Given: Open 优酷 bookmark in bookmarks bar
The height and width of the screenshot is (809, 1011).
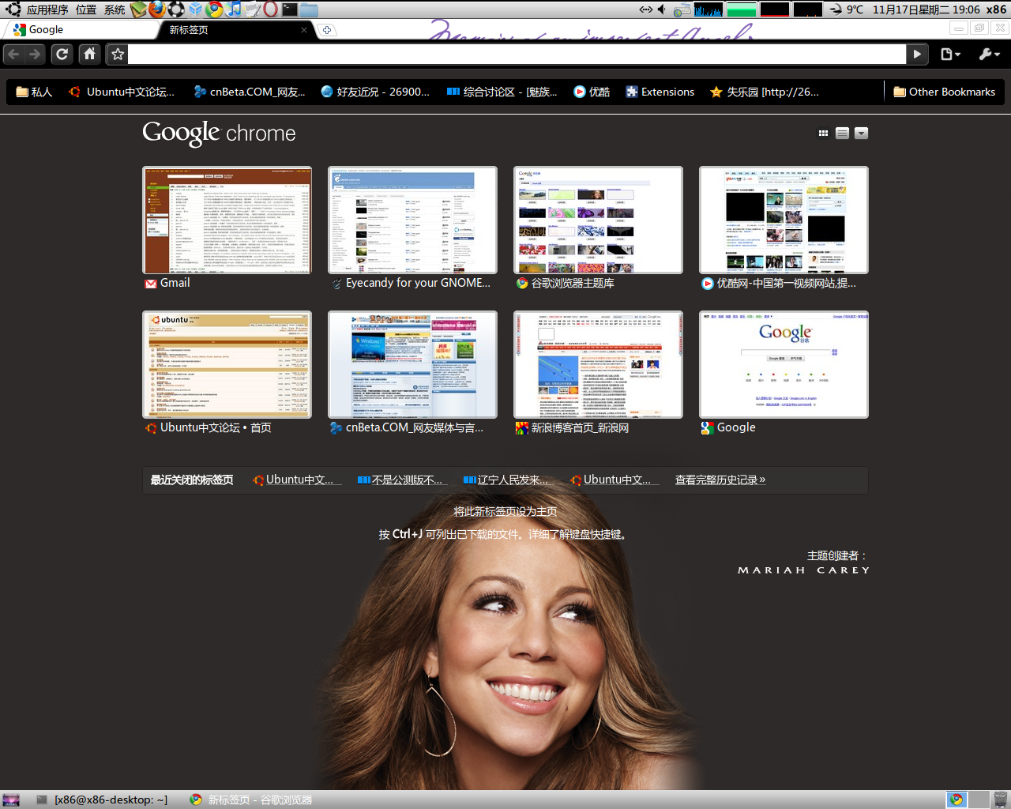Looking at the screenshot, I should [592, 92].
